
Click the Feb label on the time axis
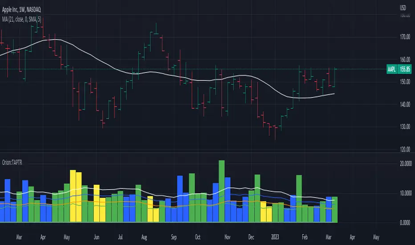pyautogui.click(x=305, y=237)
